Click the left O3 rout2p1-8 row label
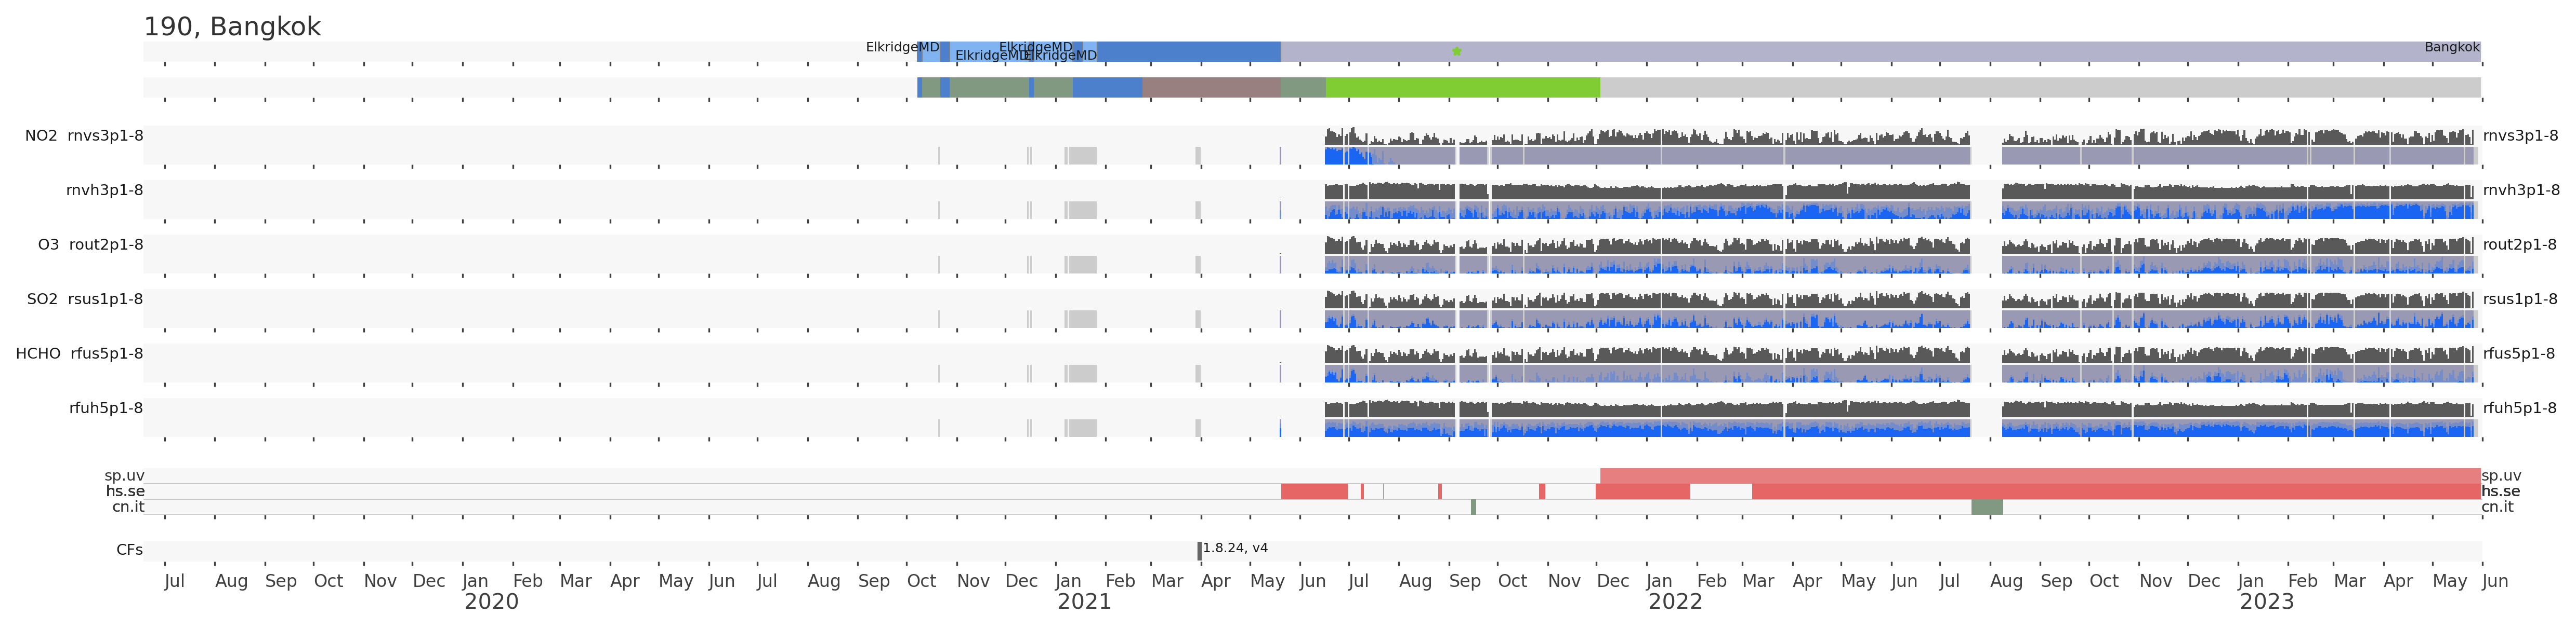This screenshot has width=2576, height=629. 90,244
